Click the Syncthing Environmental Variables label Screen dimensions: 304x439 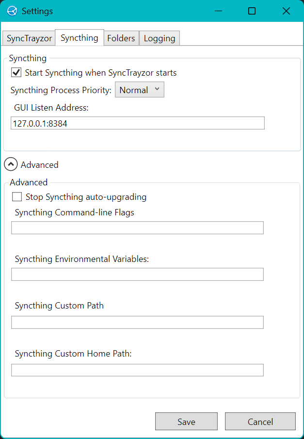pos(82,259)
